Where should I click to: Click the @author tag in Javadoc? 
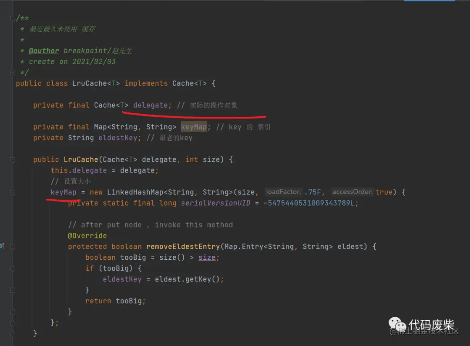click(44, 51)
